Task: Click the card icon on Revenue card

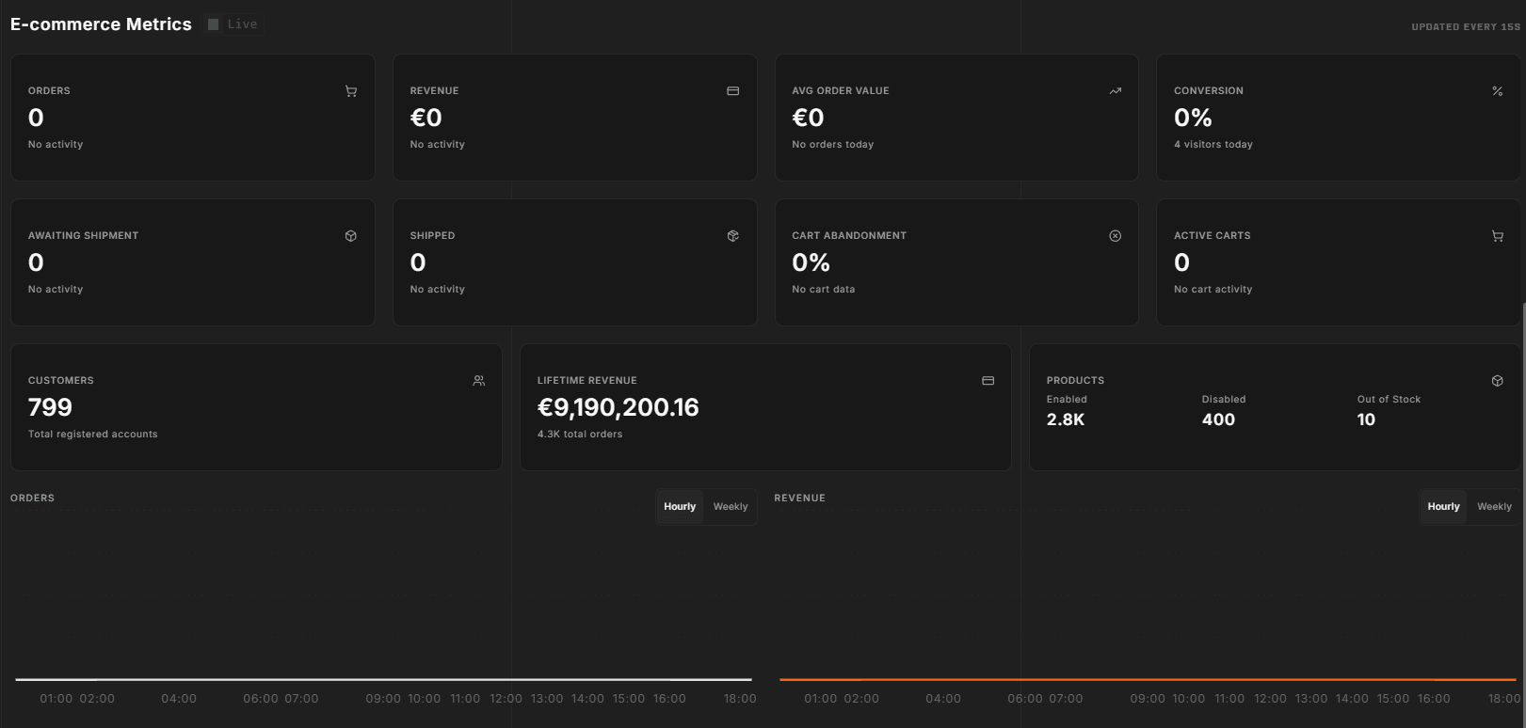Action: (733, 91)
